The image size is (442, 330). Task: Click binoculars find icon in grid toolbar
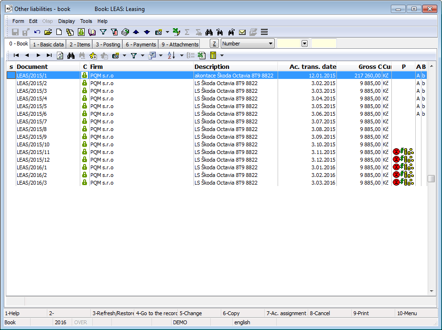coord(71,55)
